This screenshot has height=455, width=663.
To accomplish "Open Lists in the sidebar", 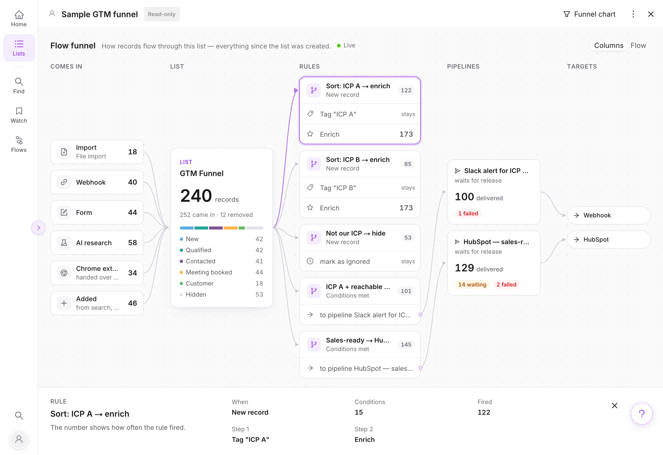I will (19, 48).
